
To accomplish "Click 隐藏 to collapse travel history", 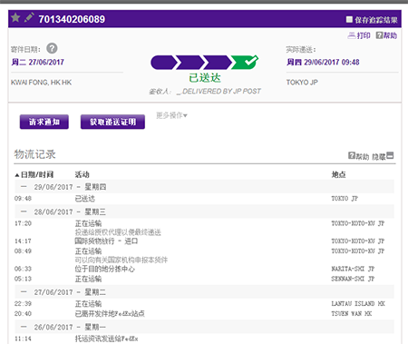I will [x=383, y=156].
